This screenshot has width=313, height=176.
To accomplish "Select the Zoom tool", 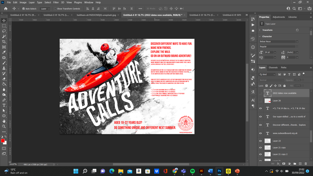I will pos(4,127).
